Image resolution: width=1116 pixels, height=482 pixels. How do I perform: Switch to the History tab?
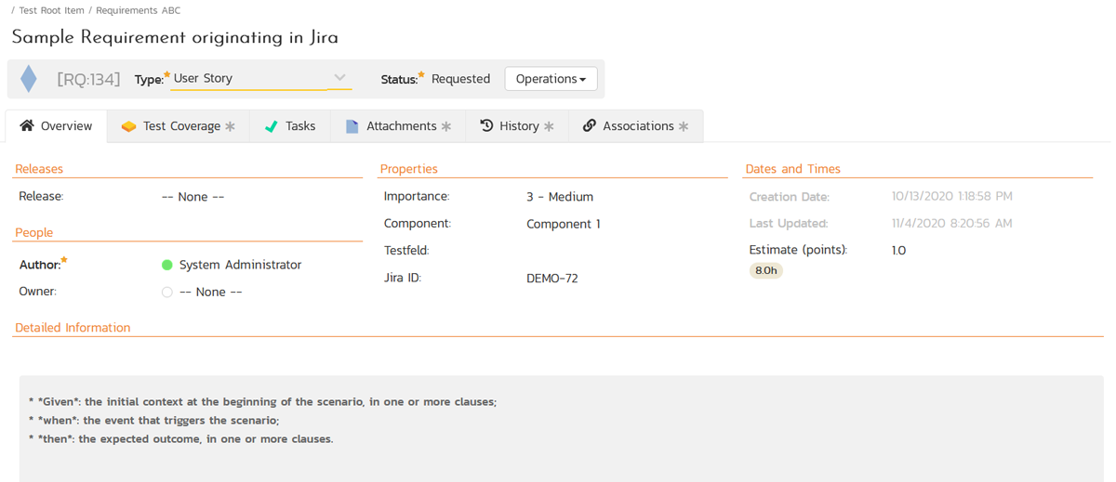(x=518, y=126)
